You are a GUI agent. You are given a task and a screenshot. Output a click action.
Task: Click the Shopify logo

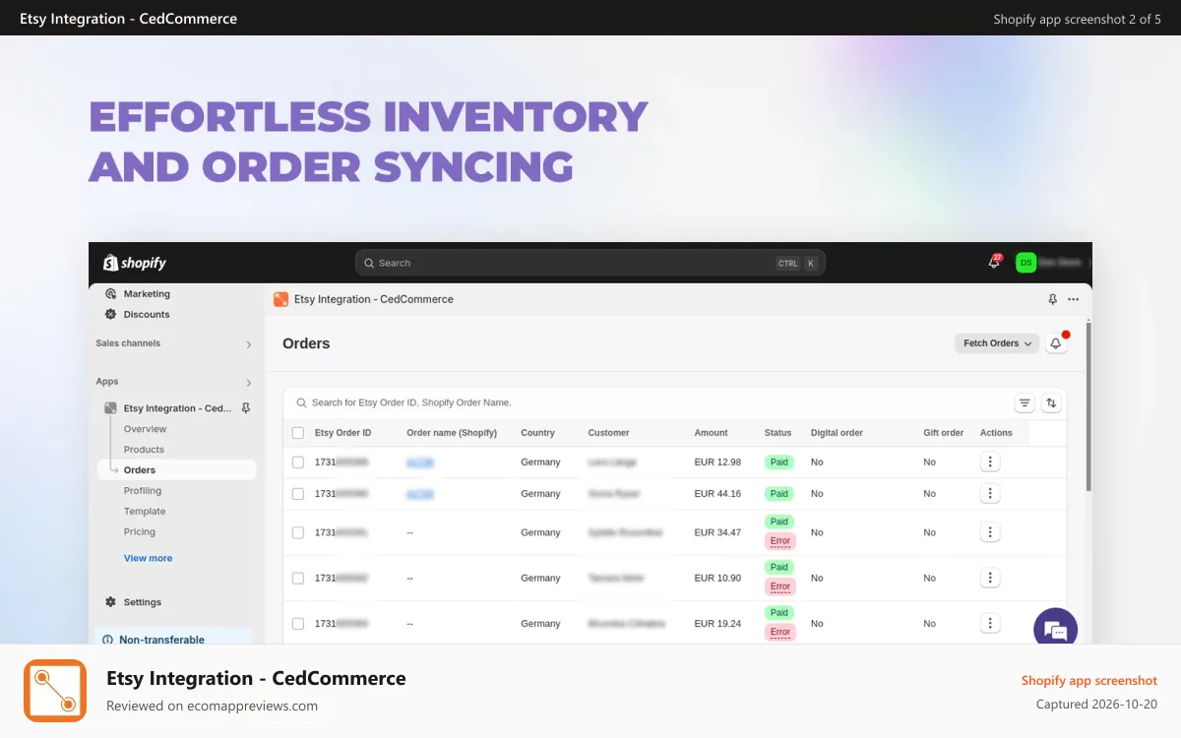pyautogui.click(x=135, y=263)
